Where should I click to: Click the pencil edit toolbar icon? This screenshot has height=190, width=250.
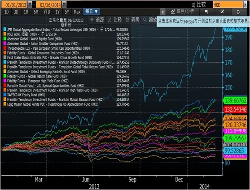222,12
